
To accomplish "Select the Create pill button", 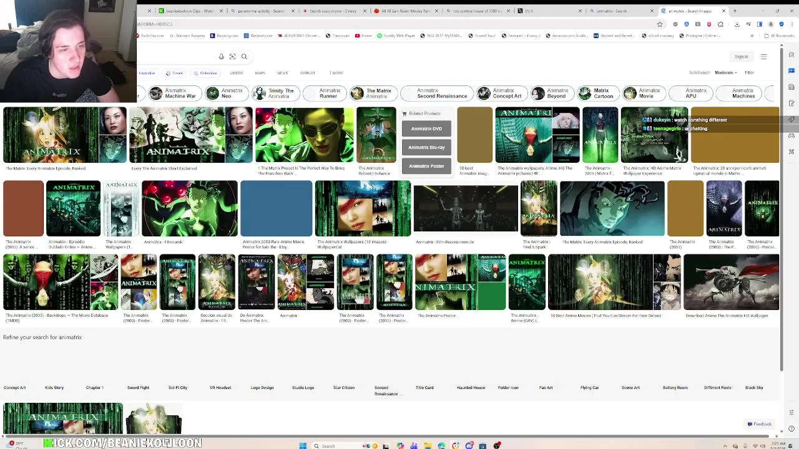I will [175, 73].
